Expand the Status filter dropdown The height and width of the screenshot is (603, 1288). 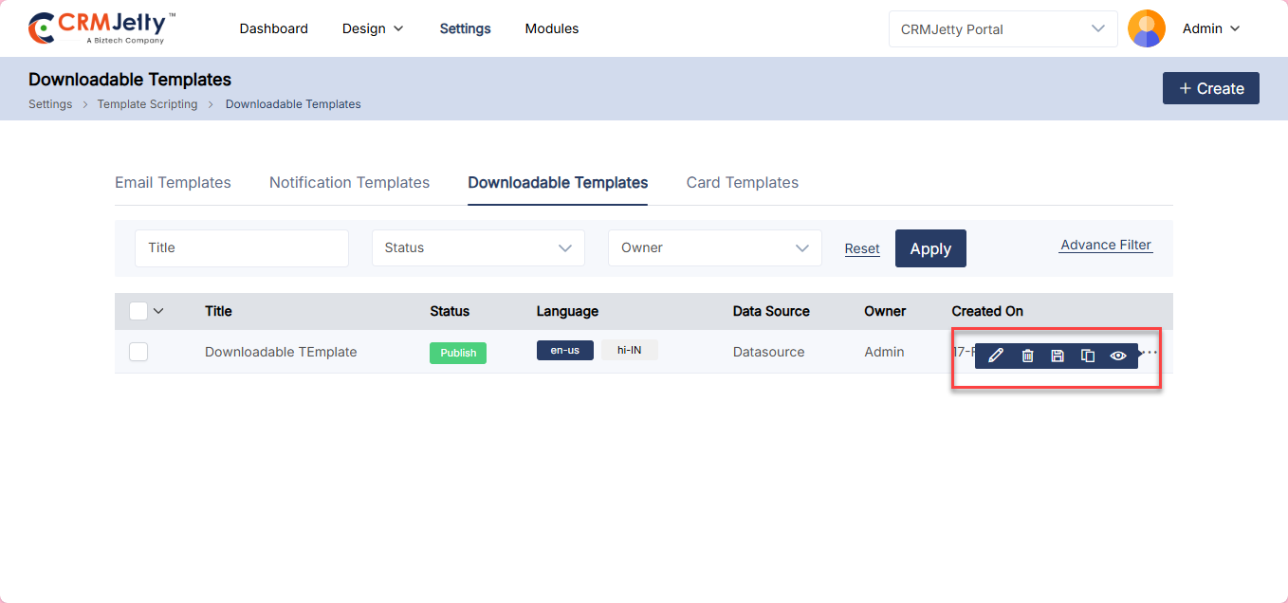click(x=478, y=247)
